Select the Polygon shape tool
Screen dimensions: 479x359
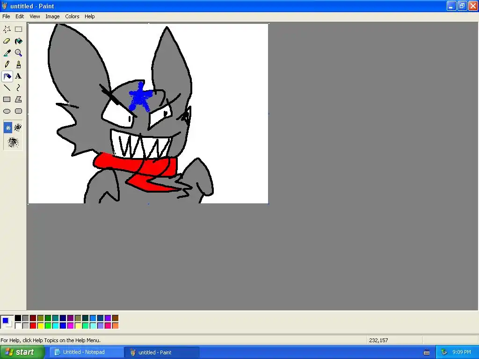[19, 99]
